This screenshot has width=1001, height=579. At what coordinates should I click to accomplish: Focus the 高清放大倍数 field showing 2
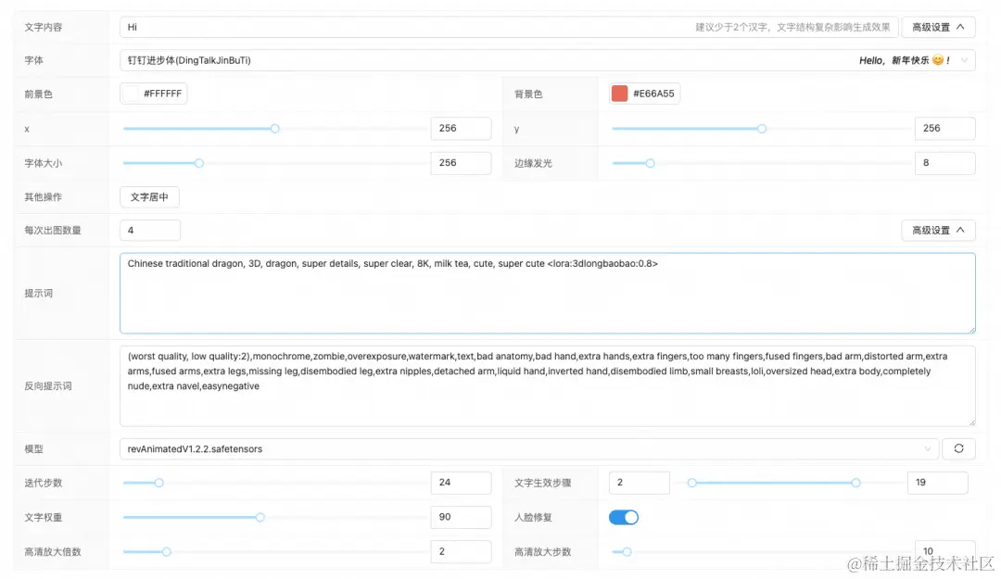(461, 551)
